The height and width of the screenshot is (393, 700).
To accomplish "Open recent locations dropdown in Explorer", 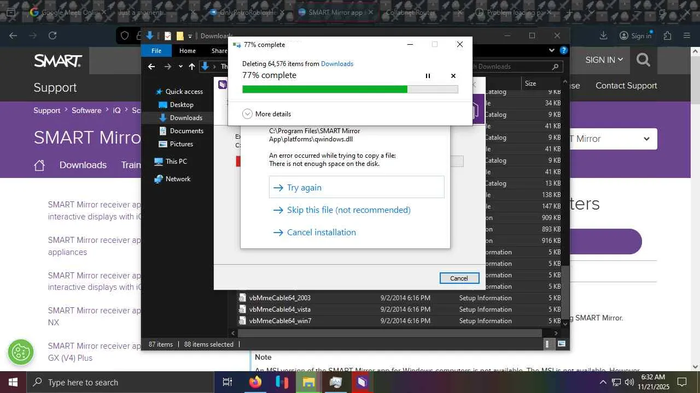I will coord(179,67).
